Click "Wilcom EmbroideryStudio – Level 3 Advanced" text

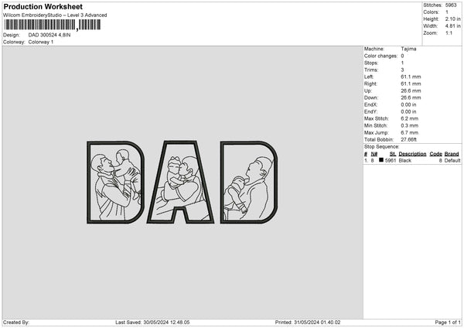[55, 15]
